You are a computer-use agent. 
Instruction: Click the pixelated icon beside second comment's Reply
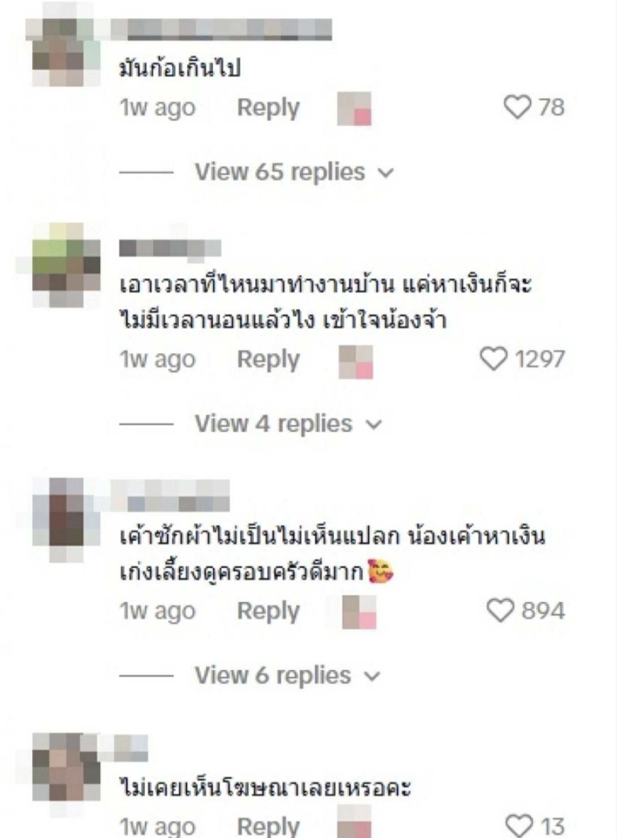(356, 362)
